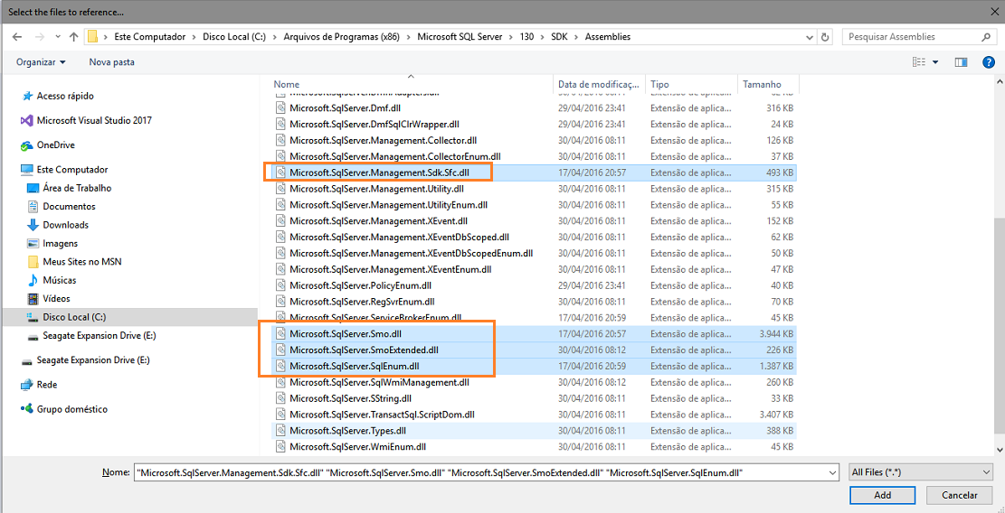The image size is (1005, 513).
Task: Select Microsoft.SqlServer.Management.XEvent.dll file icon
Action: (x=280, y=221)
